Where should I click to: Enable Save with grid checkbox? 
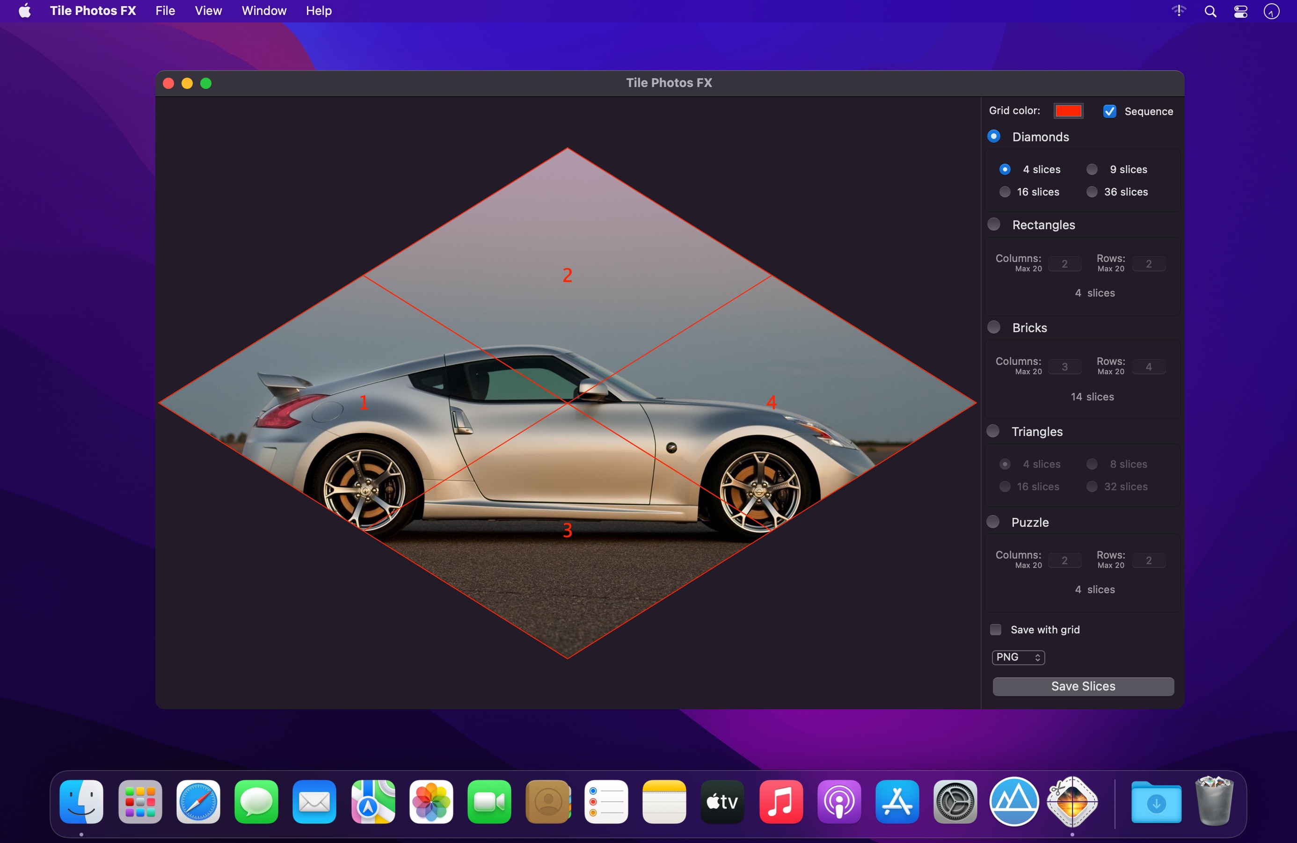(996, 629)
